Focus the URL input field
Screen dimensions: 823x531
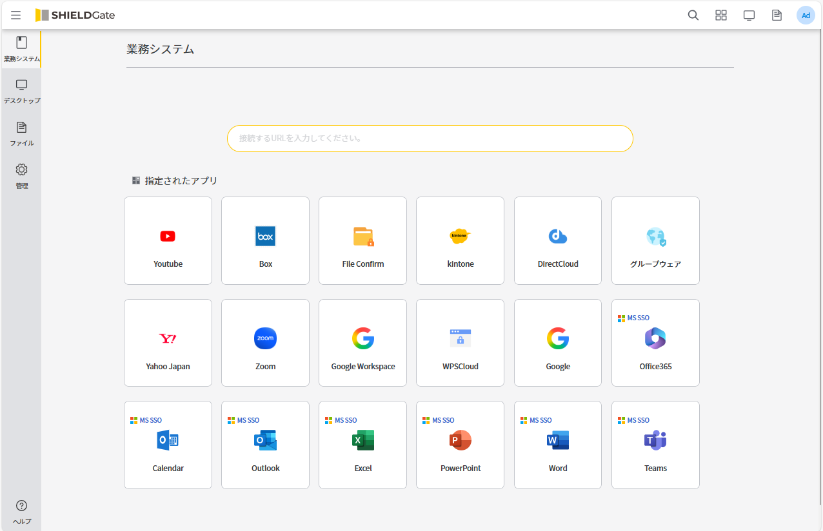(x=430, y=139)
